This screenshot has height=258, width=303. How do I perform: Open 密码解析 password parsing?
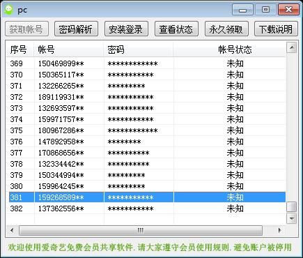click(76, 29)
